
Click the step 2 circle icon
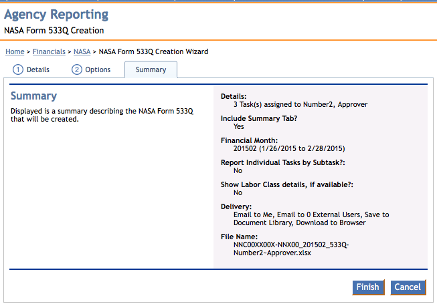tap(77, 69)
